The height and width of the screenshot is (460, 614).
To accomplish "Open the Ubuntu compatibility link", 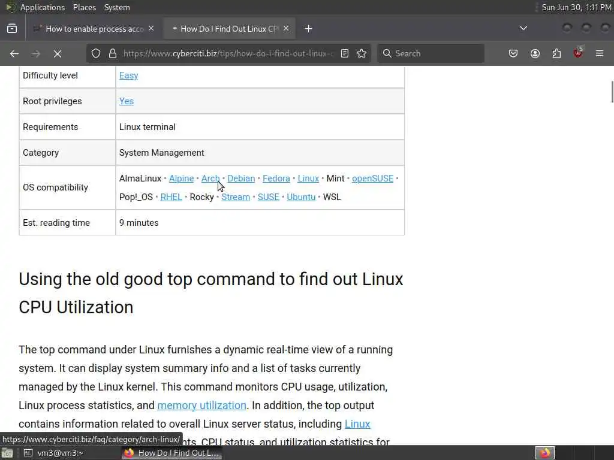I will [x=301, y=197].
